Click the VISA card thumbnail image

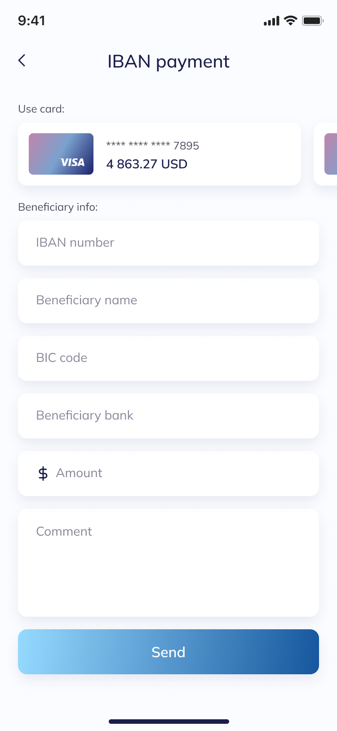point(61,154)
